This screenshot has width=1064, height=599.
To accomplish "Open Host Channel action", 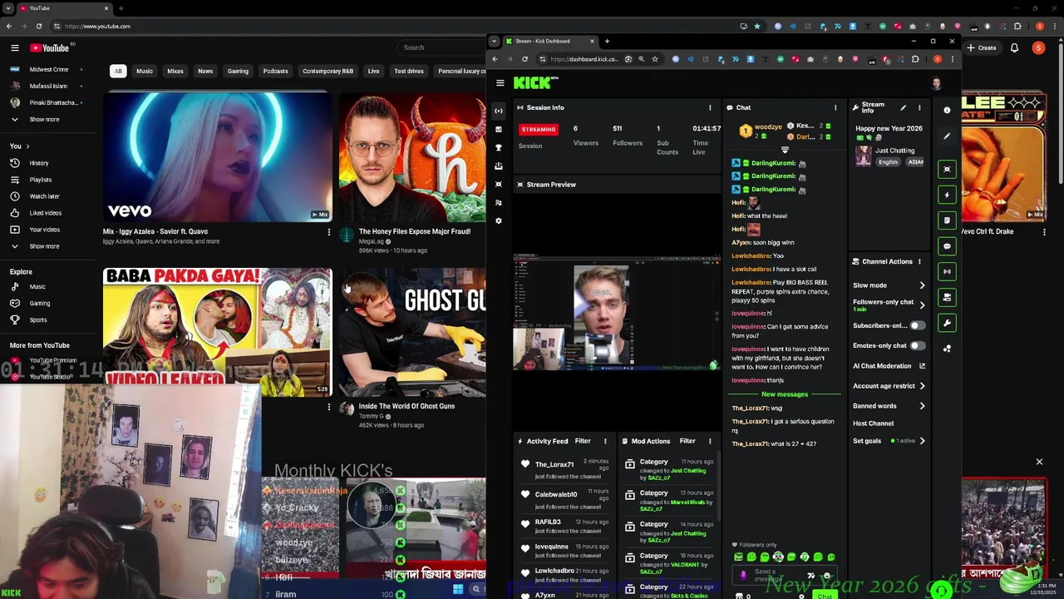I will 873,423.
